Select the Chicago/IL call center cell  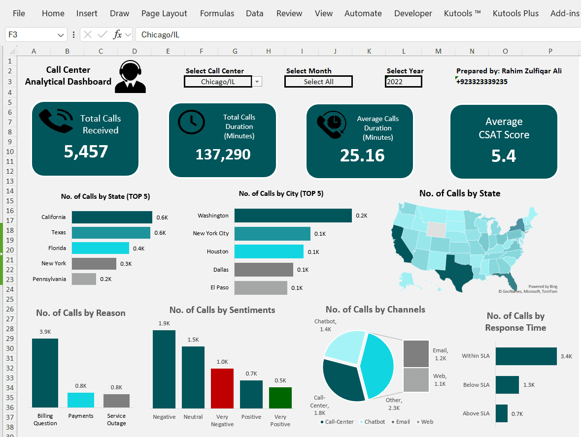click(x=218, y=81)
